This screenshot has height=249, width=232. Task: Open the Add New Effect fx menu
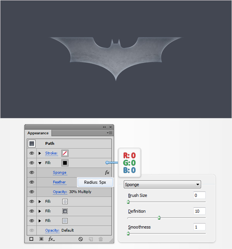[x=51, y=239]
